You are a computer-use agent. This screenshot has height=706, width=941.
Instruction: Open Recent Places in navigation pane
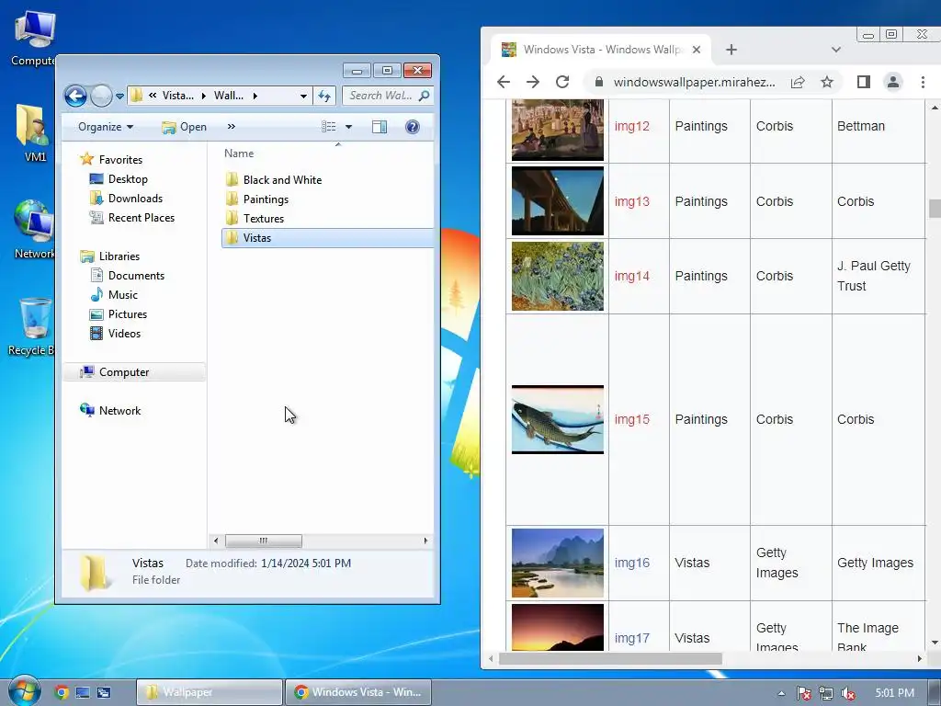[x=141, y=217]
